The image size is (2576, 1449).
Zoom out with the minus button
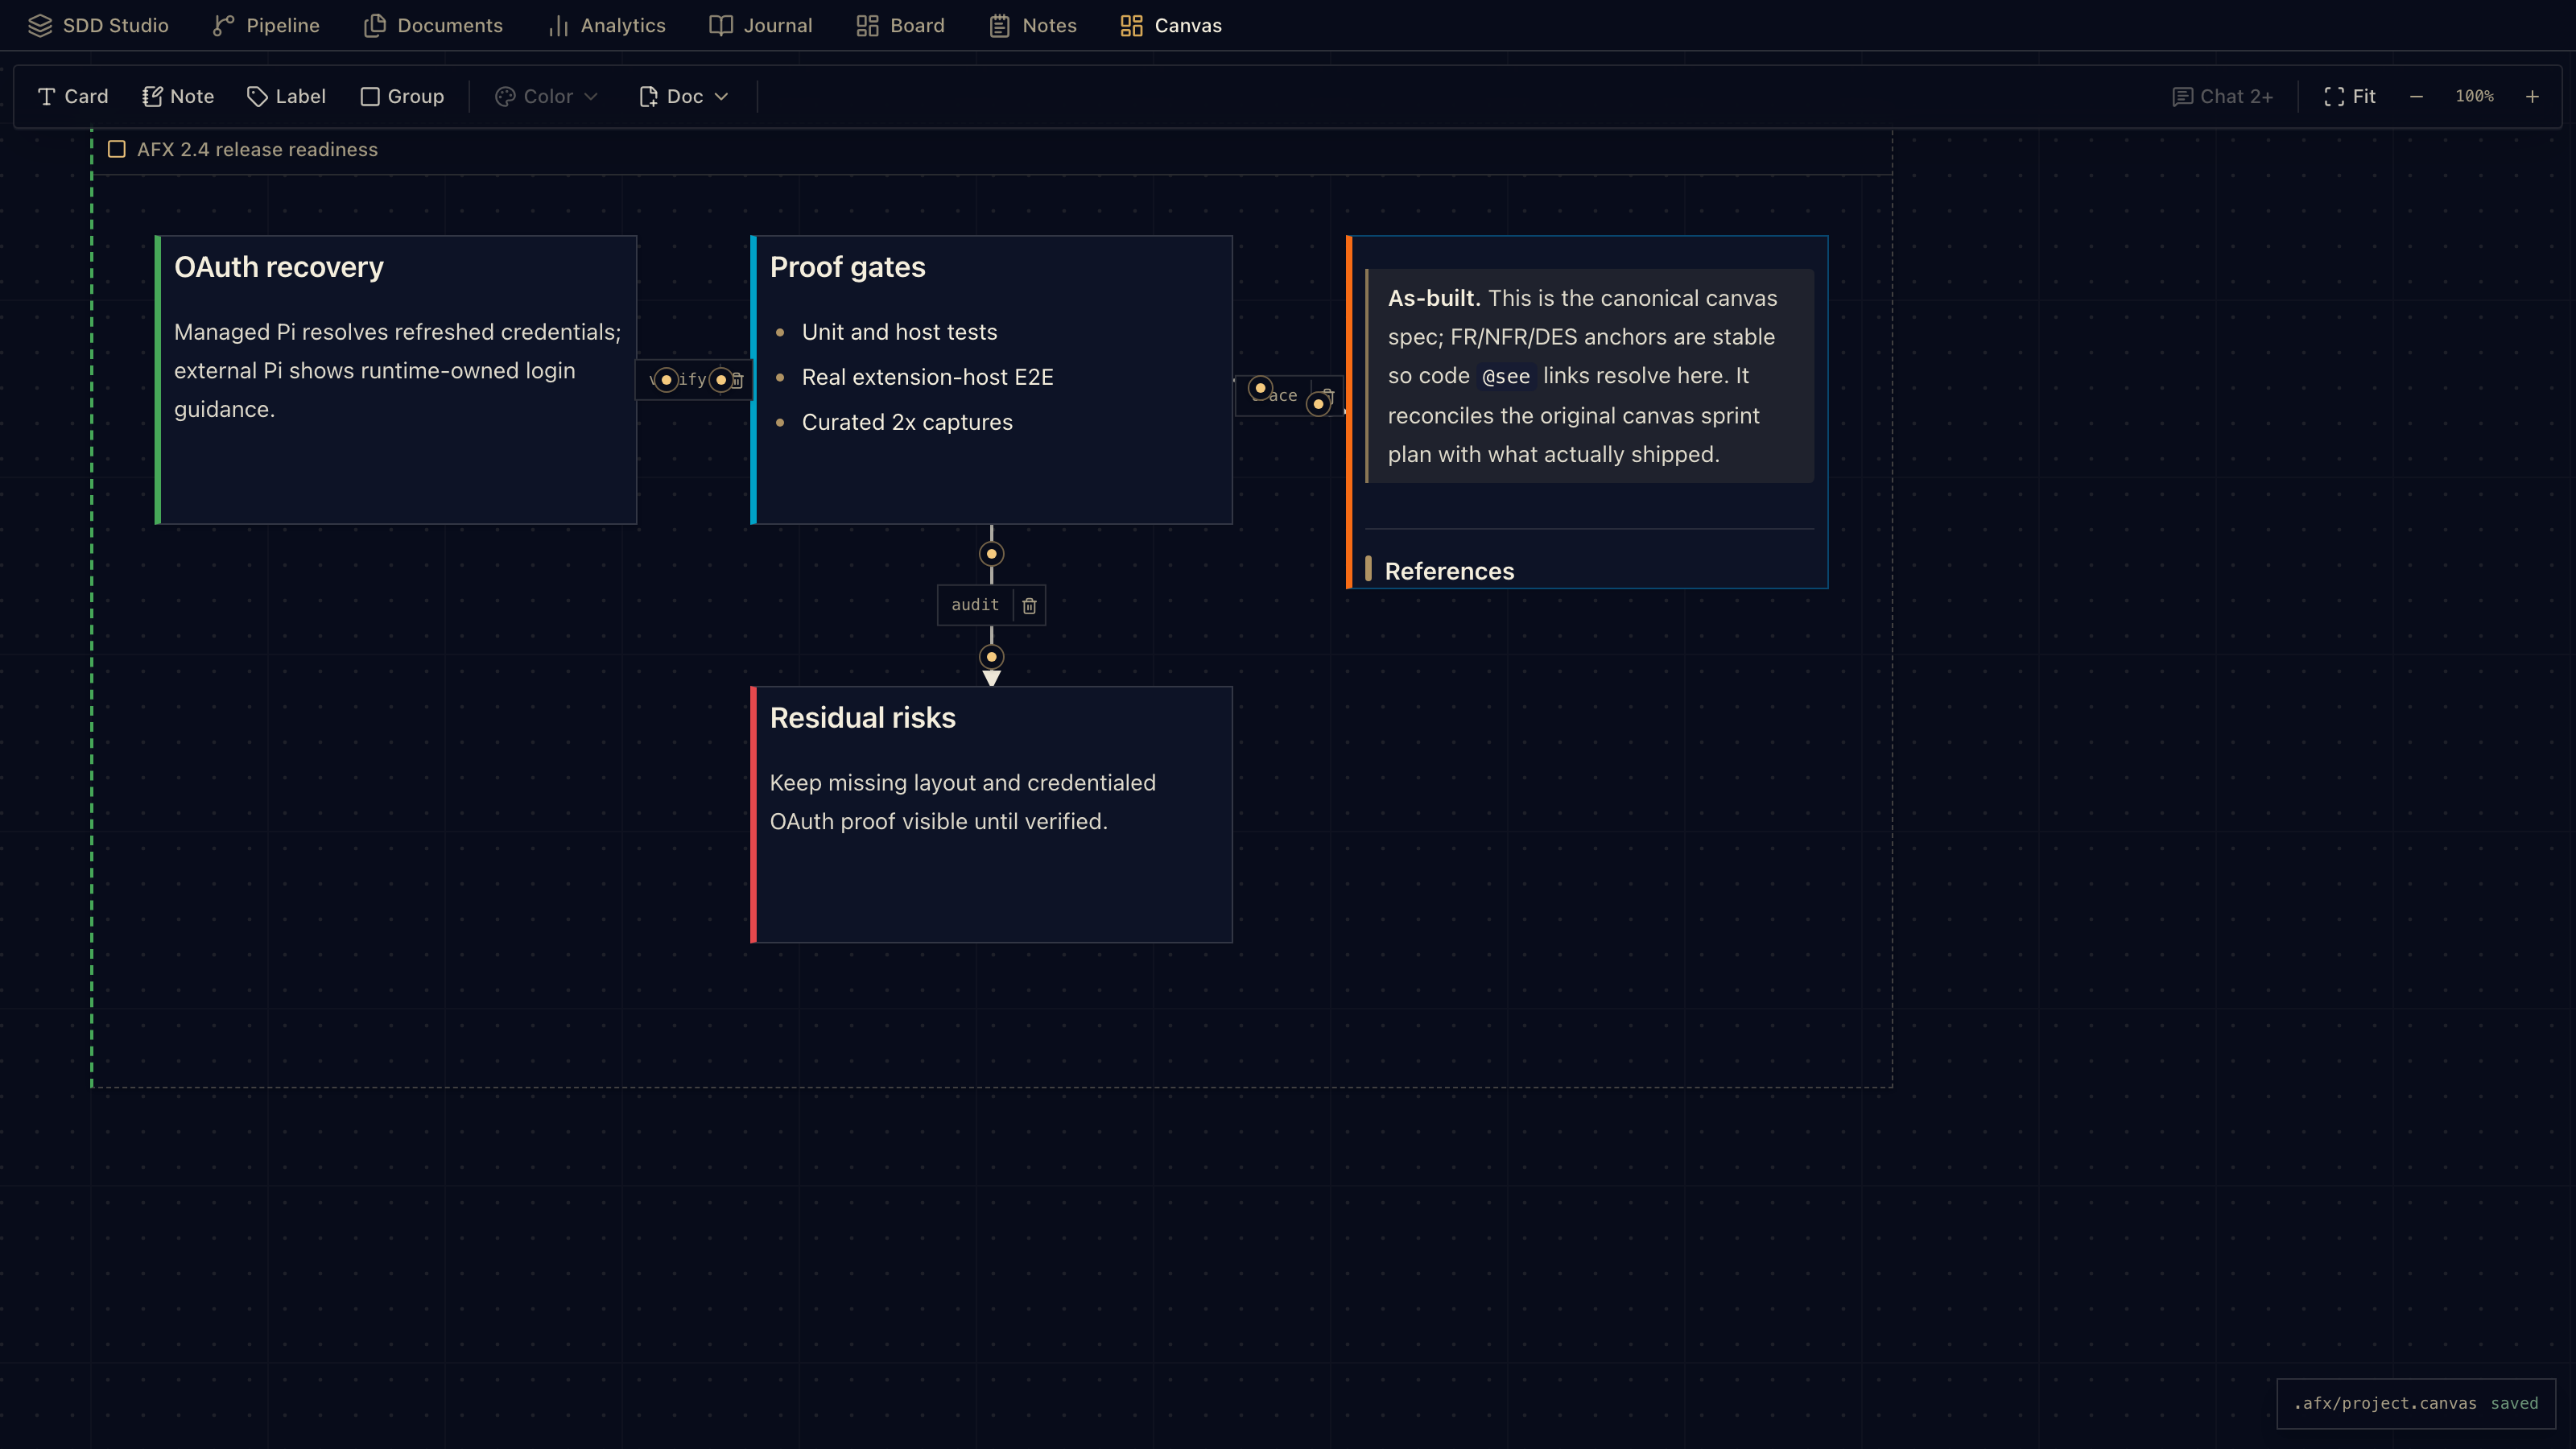tap(2416, 96)
